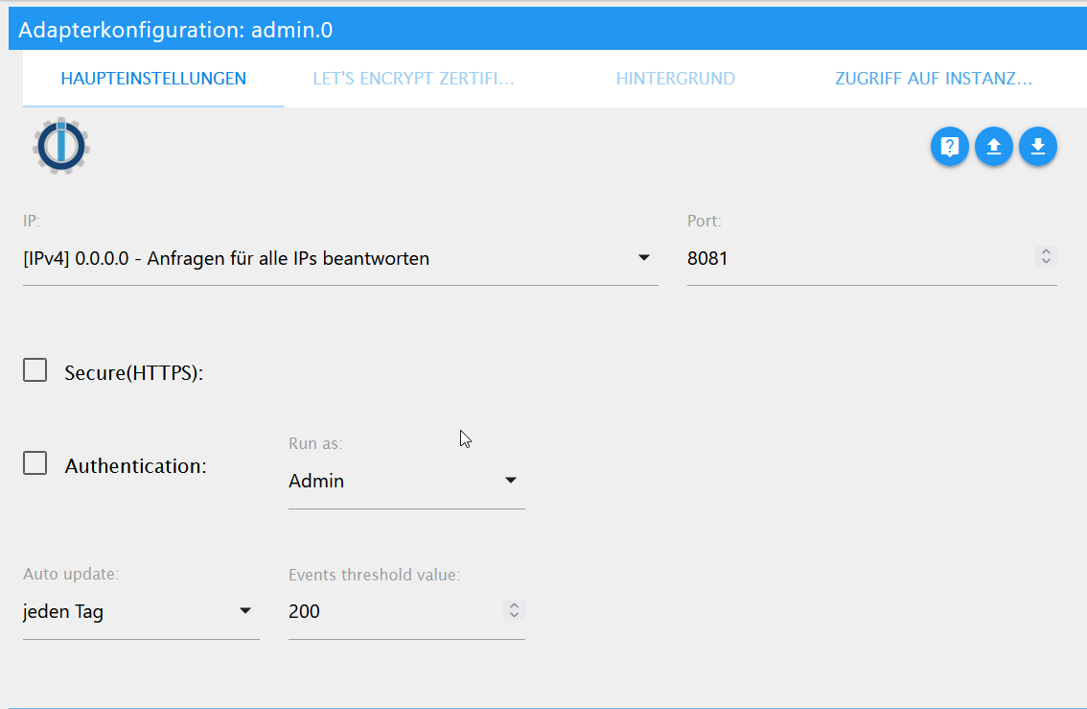Select the Hintergrund tab
The width and height of the screenshot is (1087, 709).
click(x=676, y=79)
